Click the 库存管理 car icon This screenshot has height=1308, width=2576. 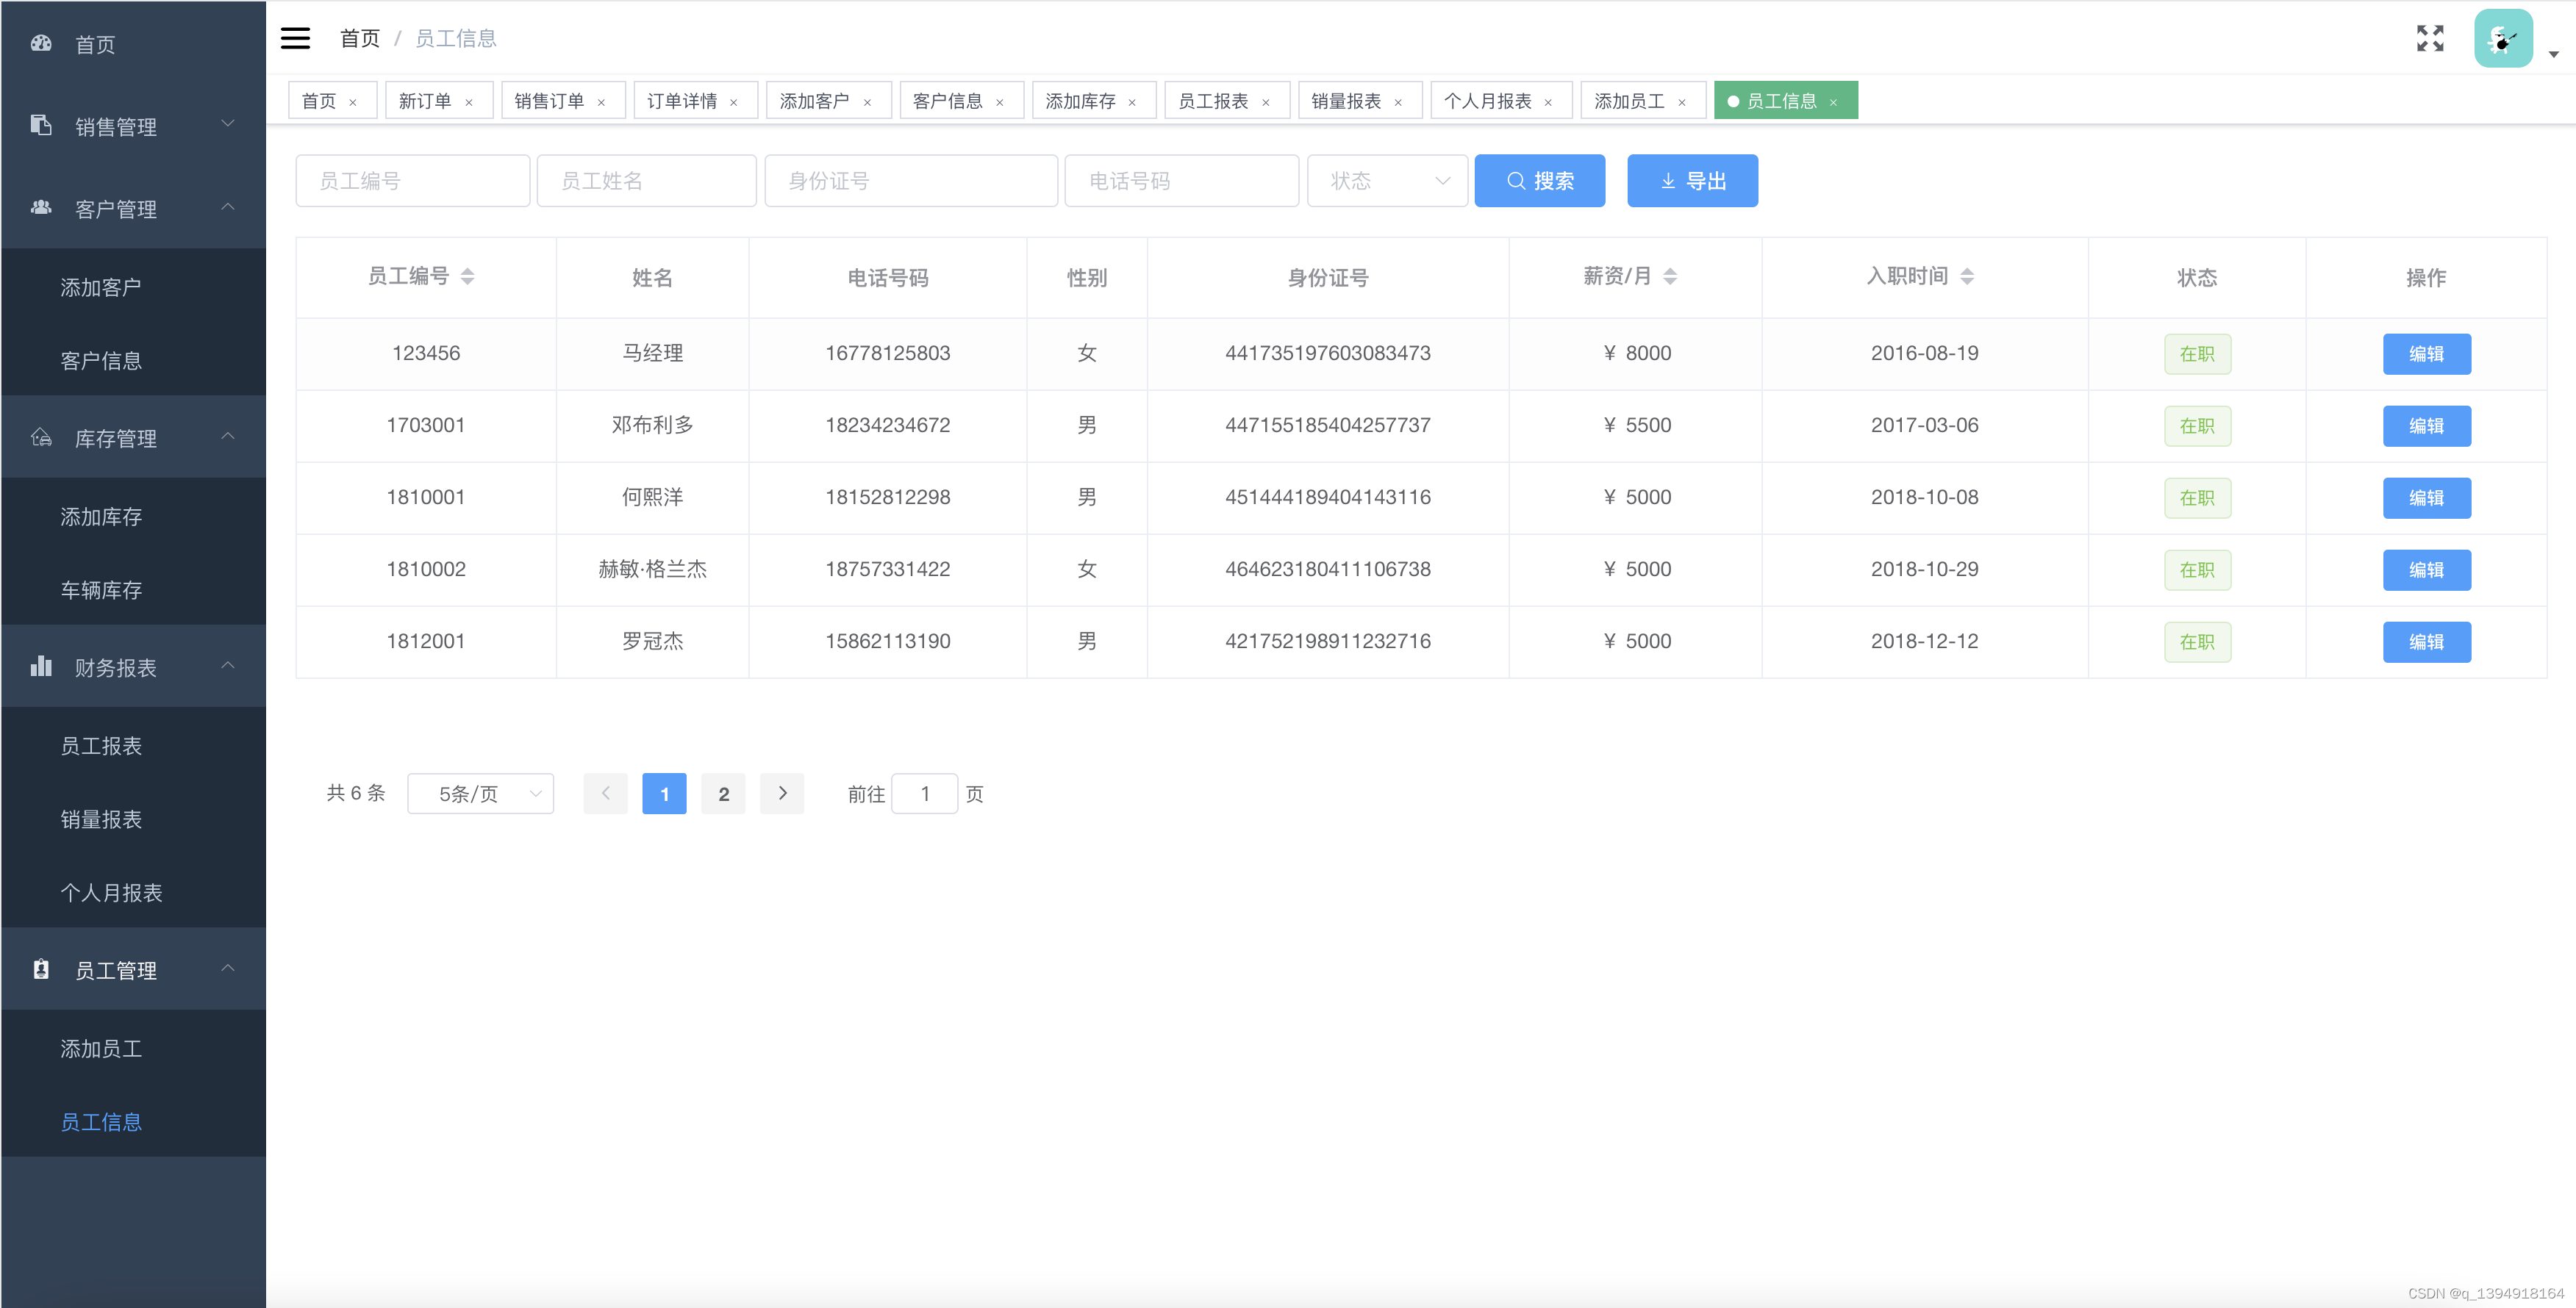point(41,436)
